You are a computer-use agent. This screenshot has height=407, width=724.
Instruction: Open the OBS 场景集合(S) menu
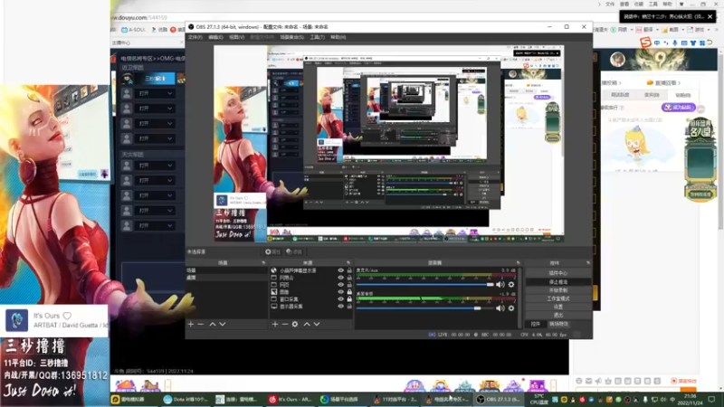[x=291, y=37]
